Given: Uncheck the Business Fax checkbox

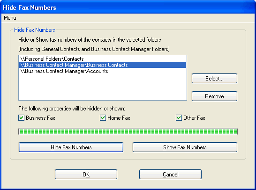Looking at the screenshot, I should 22,117.
